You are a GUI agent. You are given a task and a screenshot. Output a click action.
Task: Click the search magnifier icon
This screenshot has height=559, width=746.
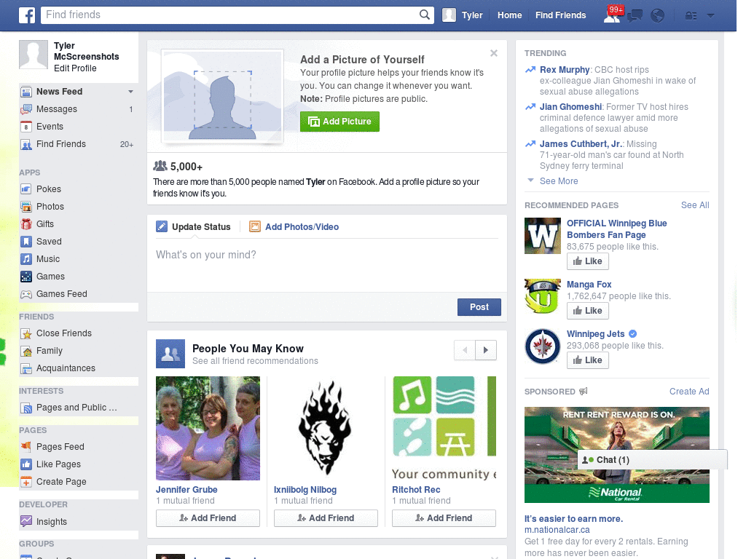[x=425, y=15]
